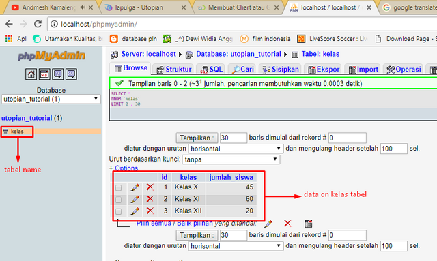Reload the page in the browser
This screenshot has width=437, height=261.
point(38,25)
